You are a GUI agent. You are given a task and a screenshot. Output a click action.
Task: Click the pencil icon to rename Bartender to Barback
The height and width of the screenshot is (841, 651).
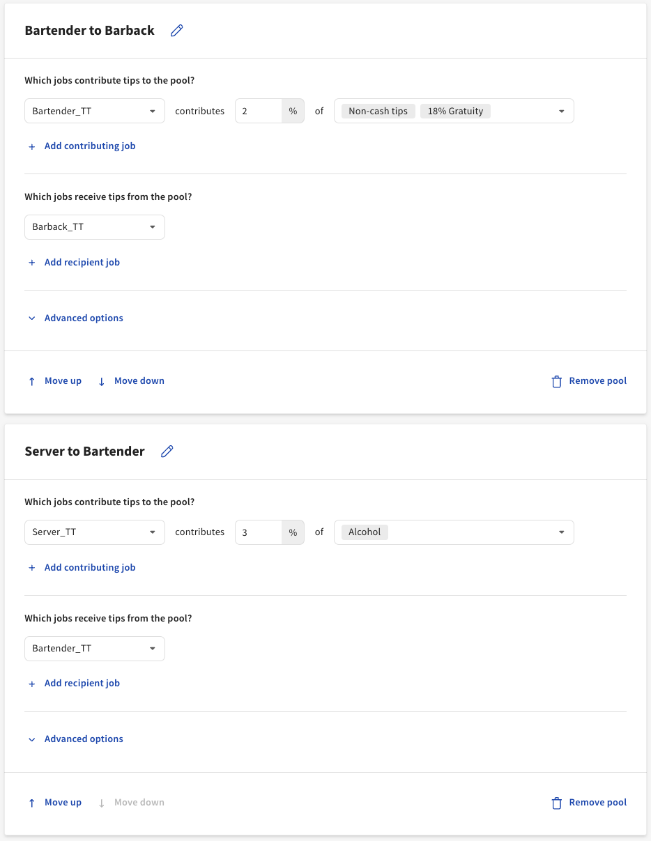coord(176,30)
